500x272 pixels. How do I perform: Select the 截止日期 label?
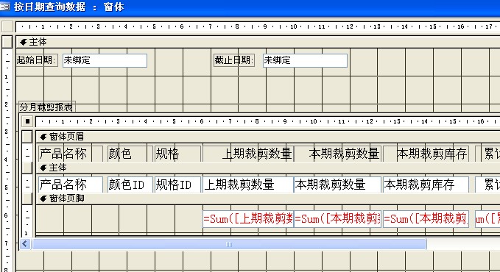(x=234, y=60)
